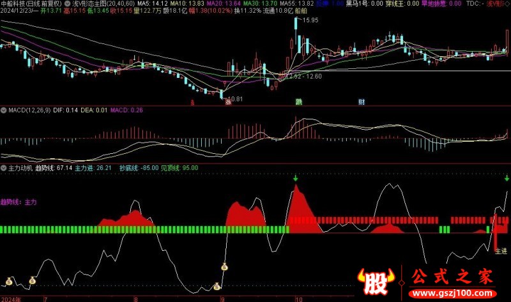
Task: Click the DIF: 0.14 value
Action: [x=66, y=110]
